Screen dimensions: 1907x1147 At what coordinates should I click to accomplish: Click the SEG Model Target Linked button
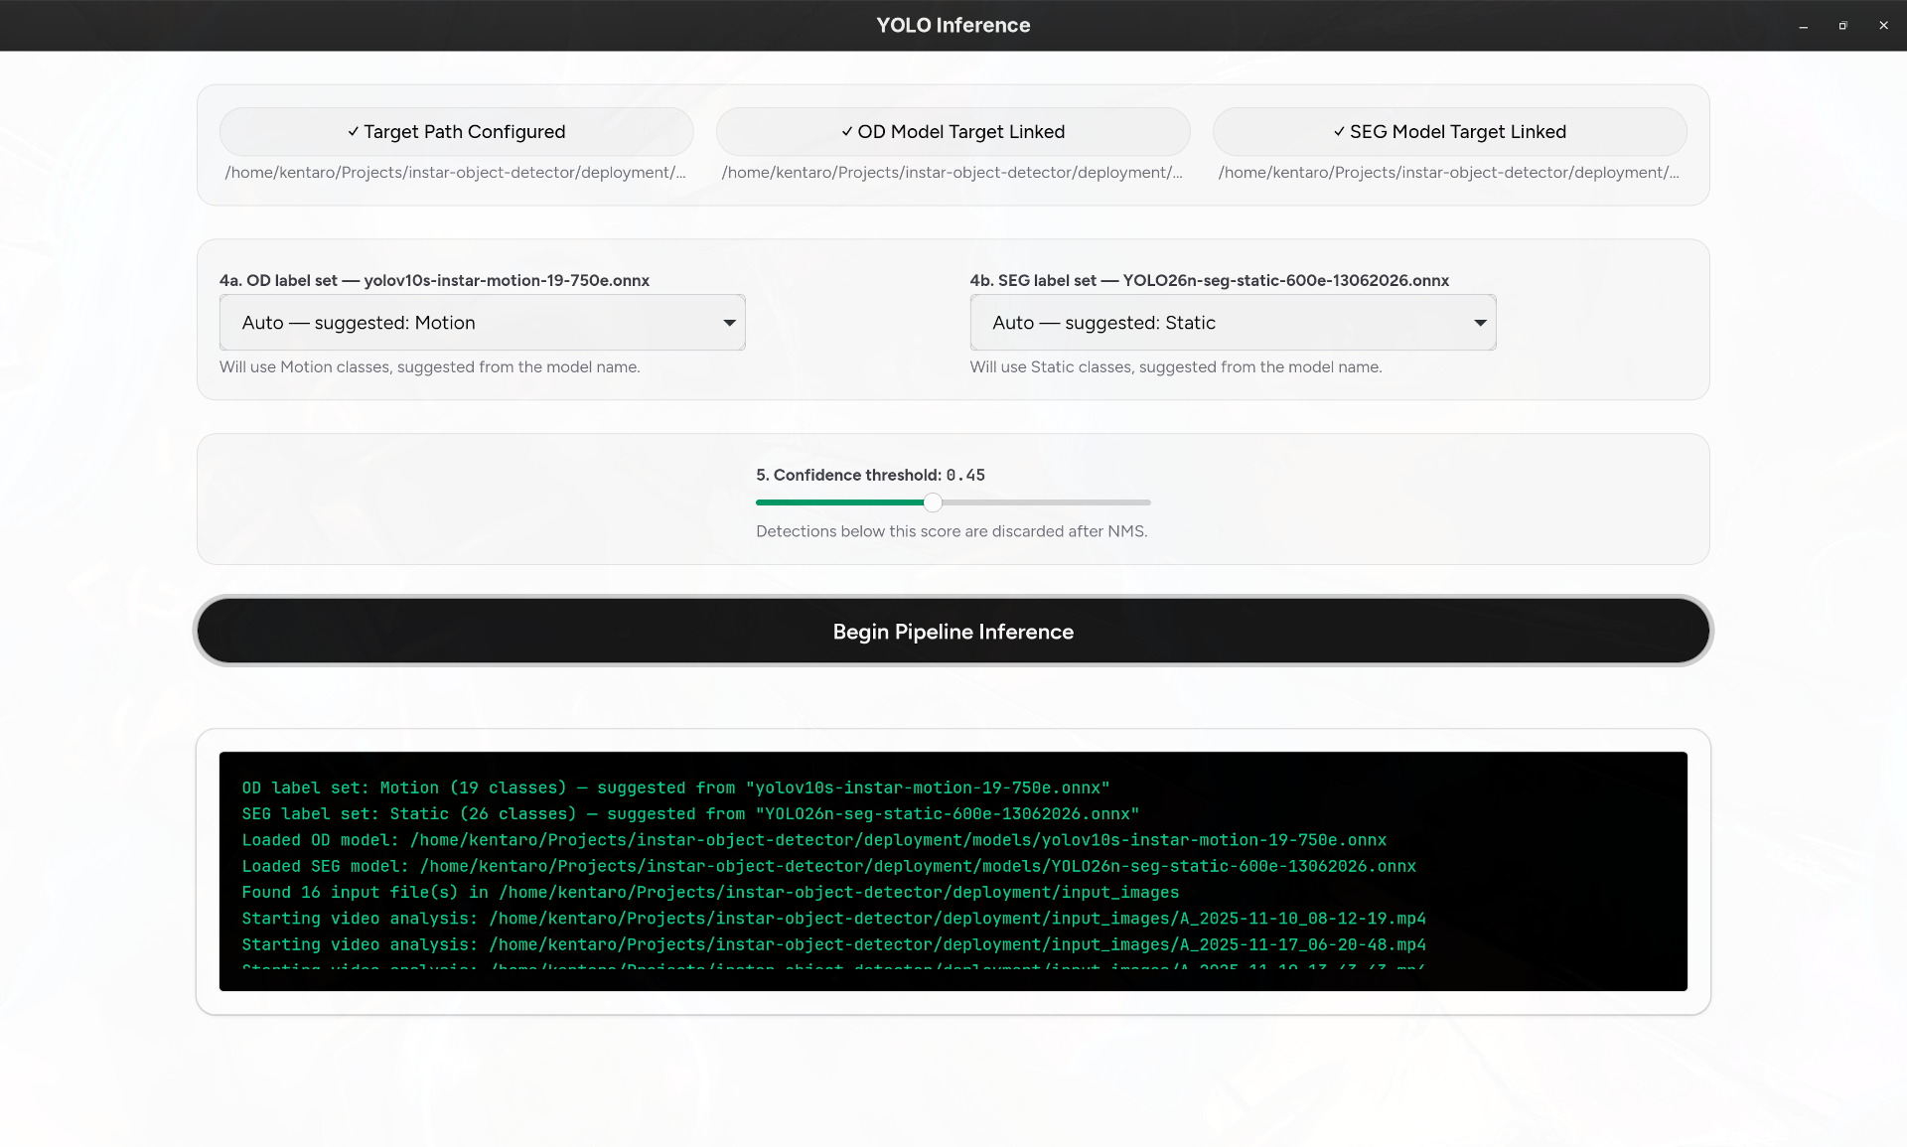[x=1449, y=131]
